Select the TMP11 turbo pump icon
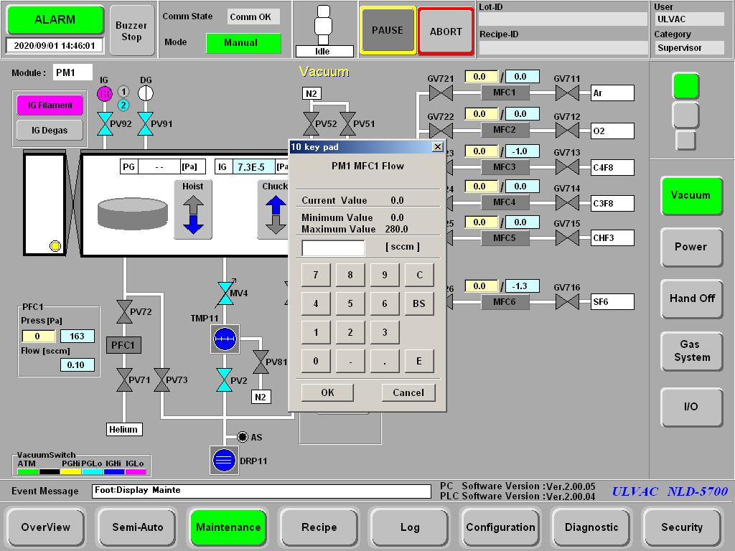 (225, 339)
